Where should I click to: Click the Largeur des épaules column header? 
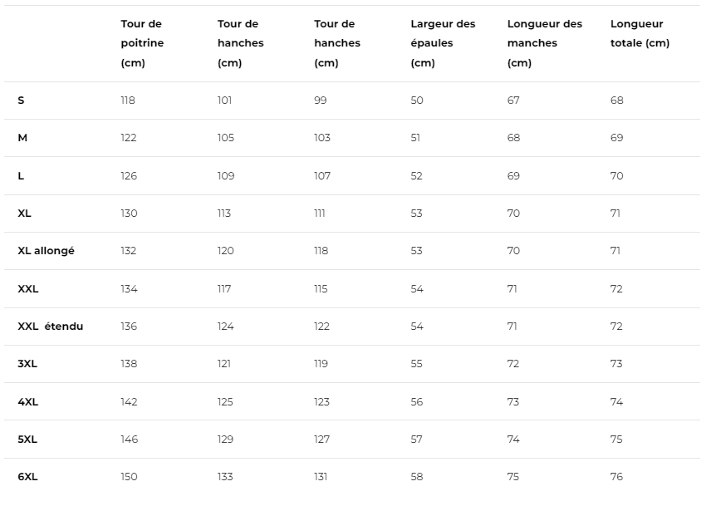point(443,43)
